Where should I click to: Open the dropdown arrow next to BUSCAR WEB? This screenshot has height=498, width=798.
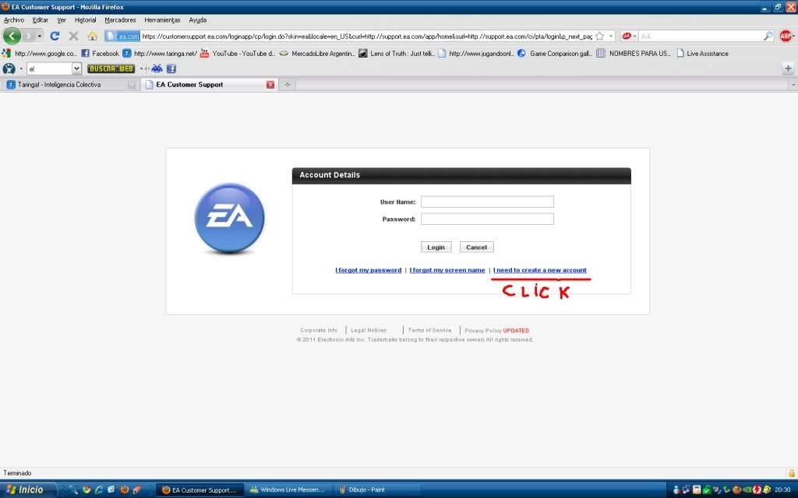[141, 68]
